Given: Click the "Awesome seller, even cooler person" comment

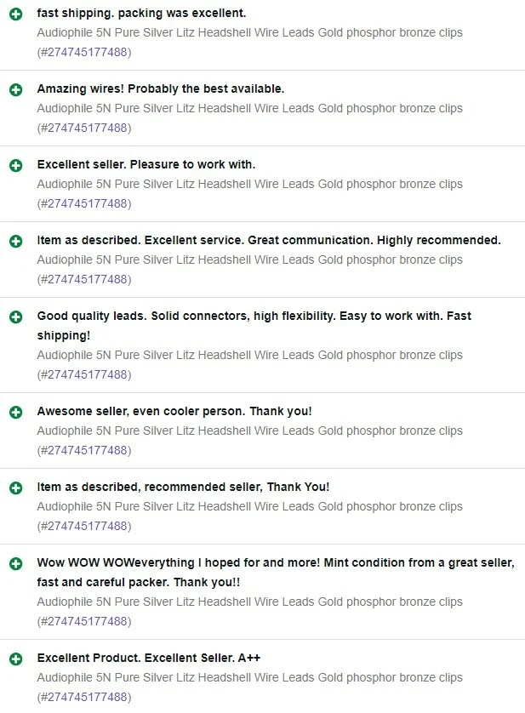Looking at the screenshot, I should [174, 411].
